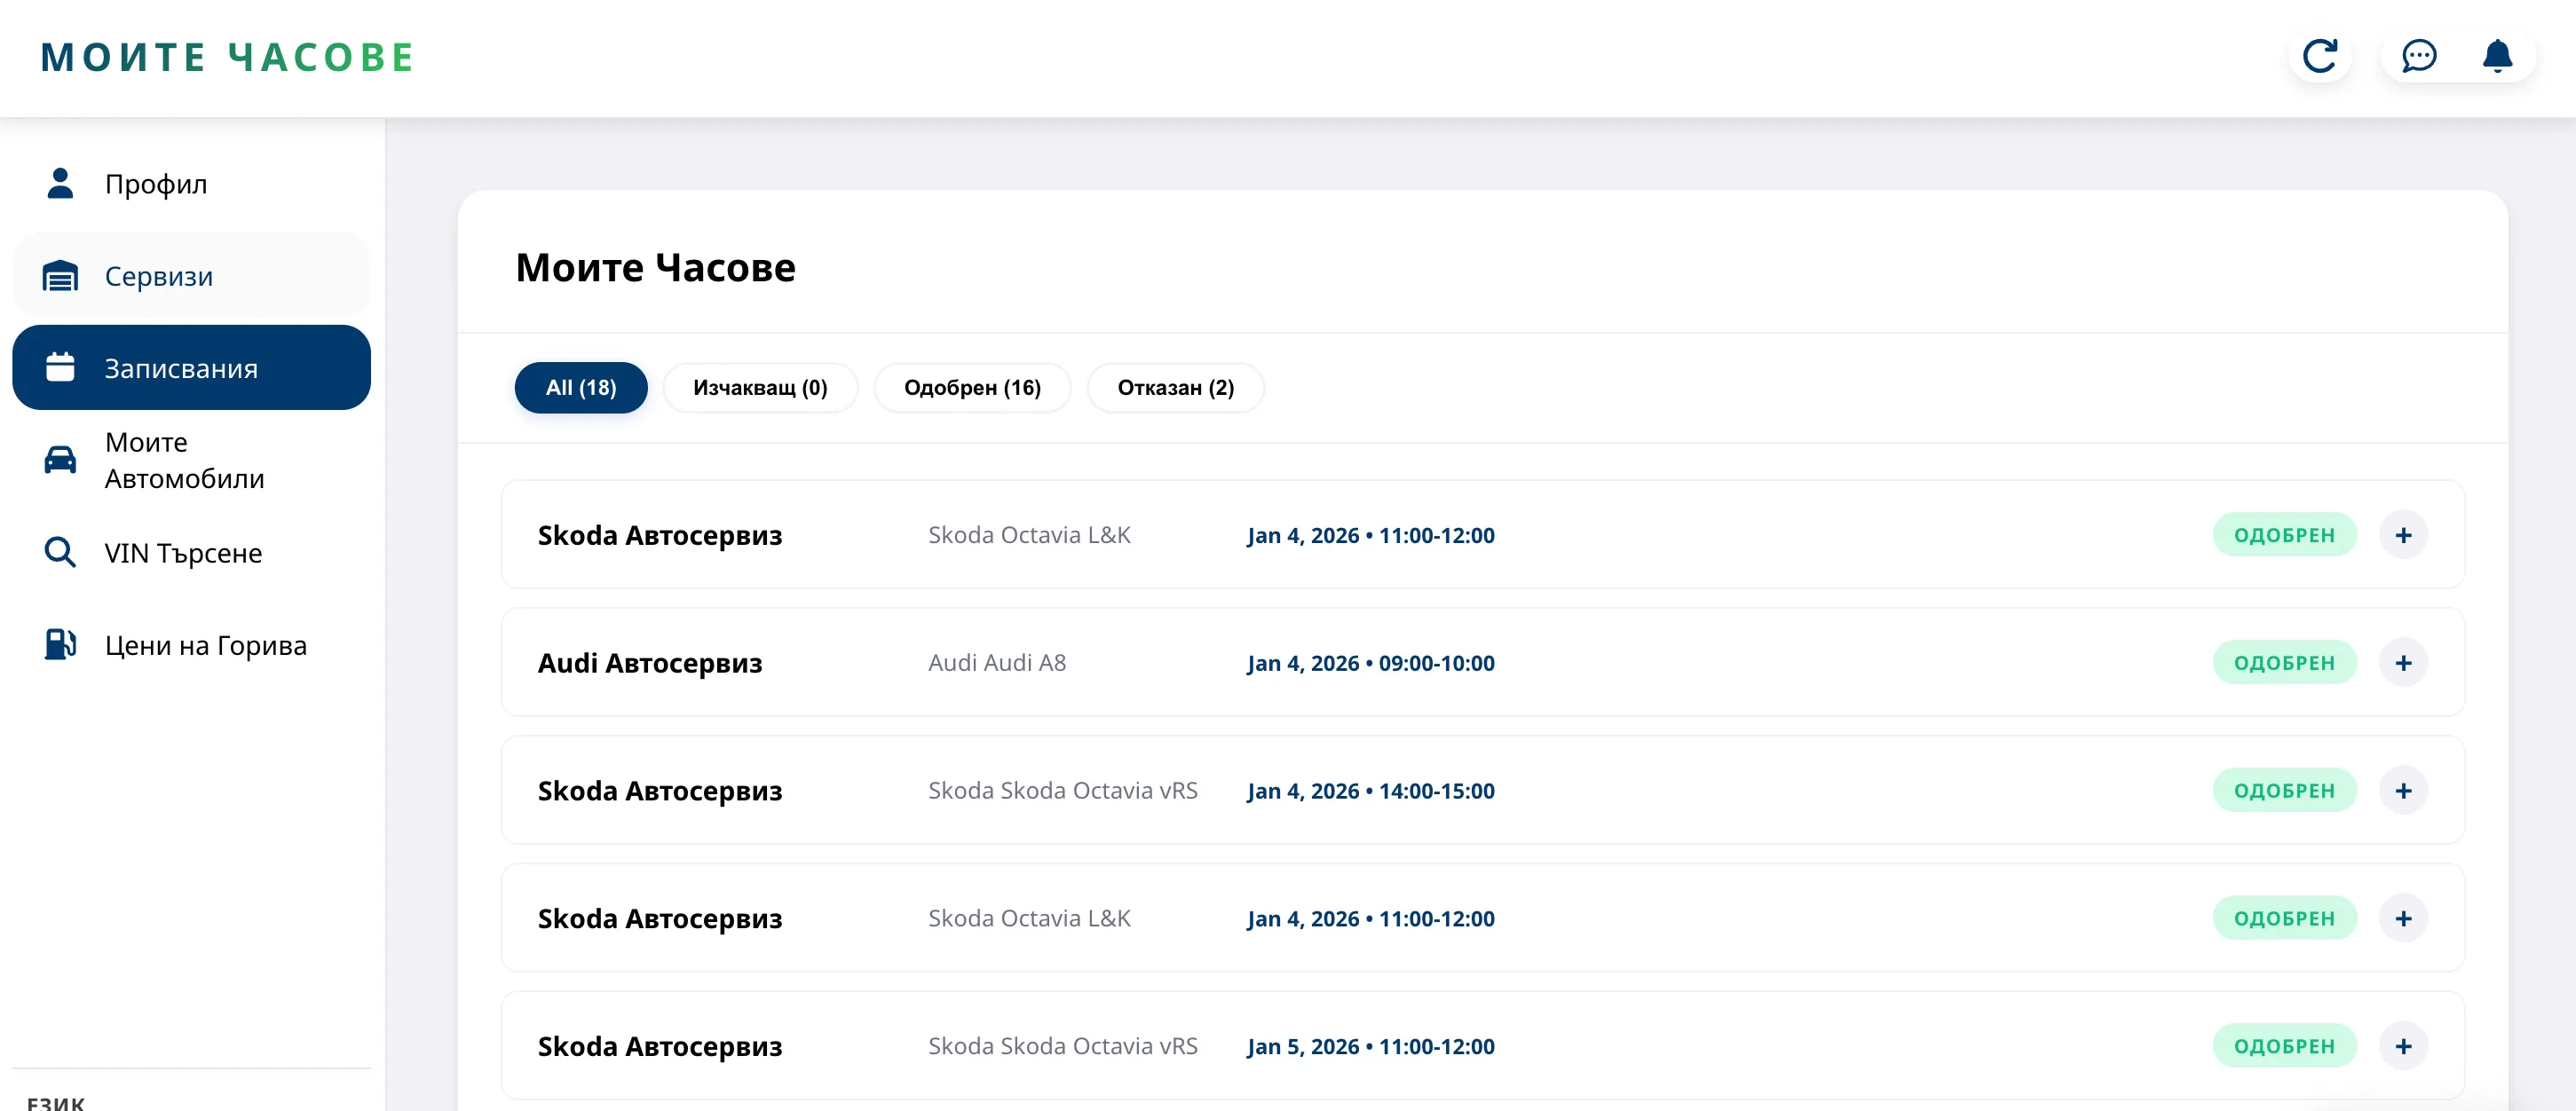Filter by Изчакващ (0) appointments

tap(760, 388)
